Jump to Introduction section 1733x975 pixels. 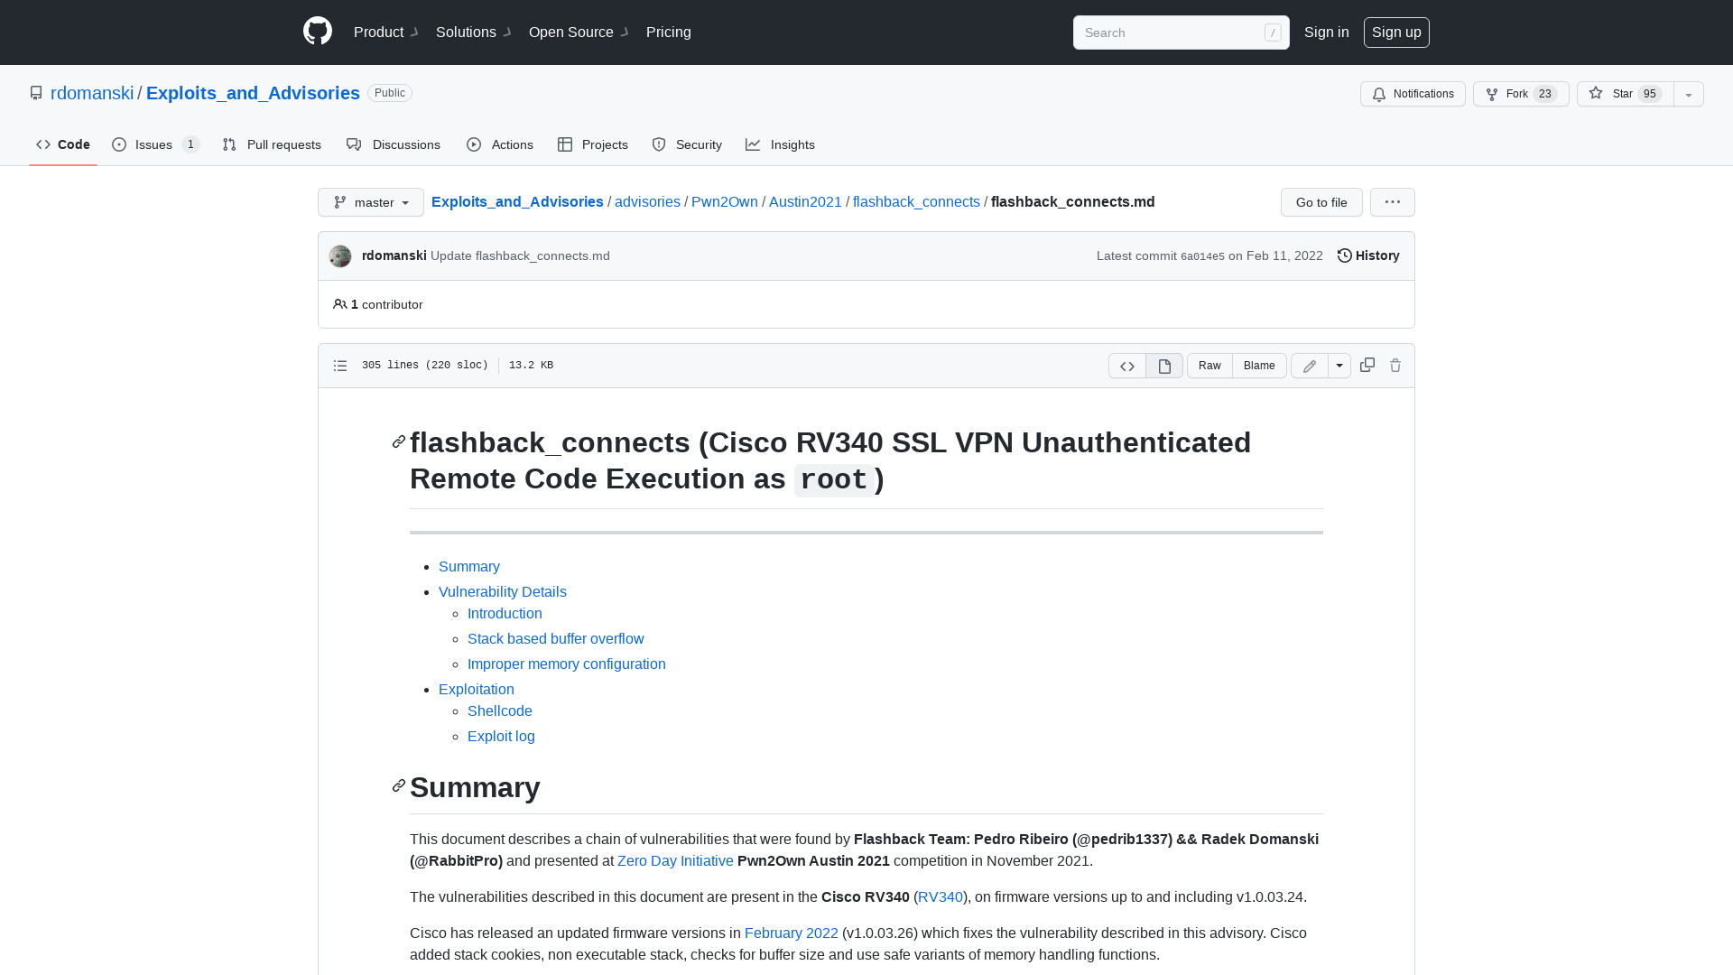click(505, 614)
